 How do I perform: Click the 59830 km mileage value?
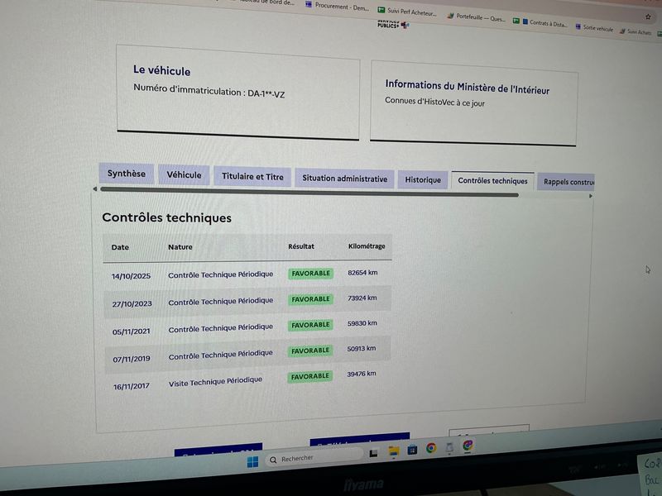pos(362,323)
